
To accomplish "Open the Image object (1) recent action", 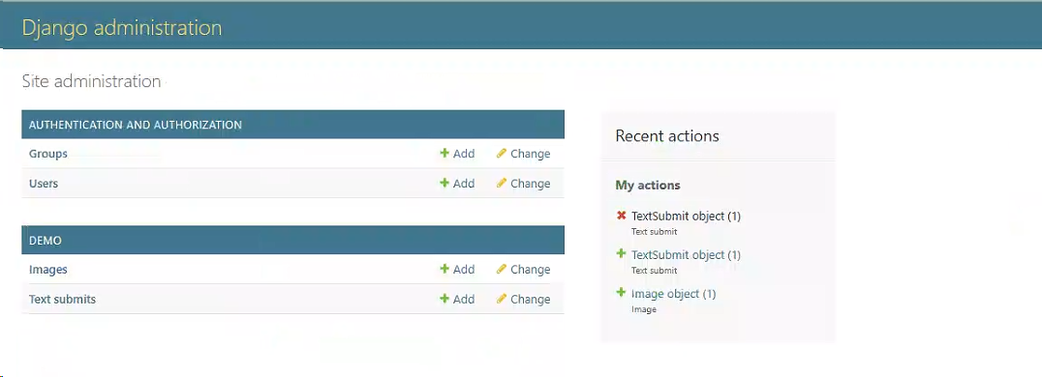I will coord(673,293).
